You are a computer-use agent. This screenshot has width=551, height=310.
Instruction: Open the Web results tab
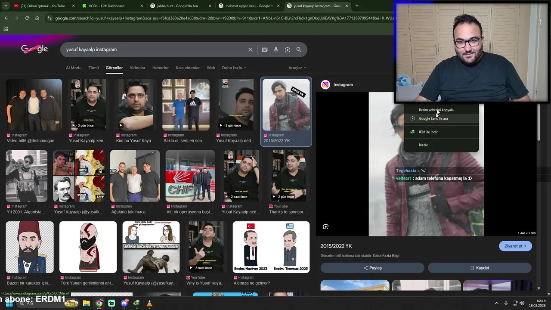(x=211, y=68)
